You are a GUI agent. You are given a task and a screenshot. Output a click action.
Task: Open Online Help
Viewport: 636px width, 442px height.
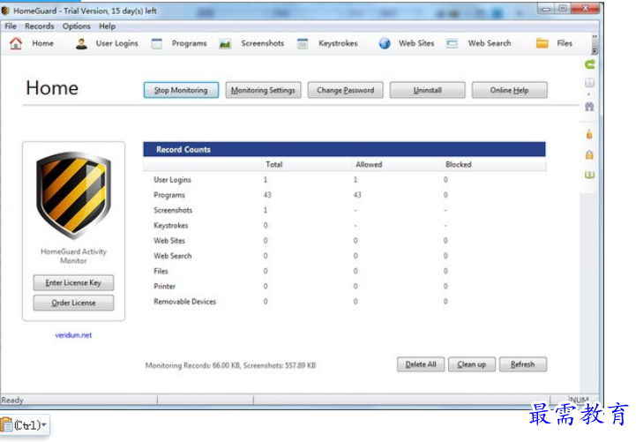point(510,90)
